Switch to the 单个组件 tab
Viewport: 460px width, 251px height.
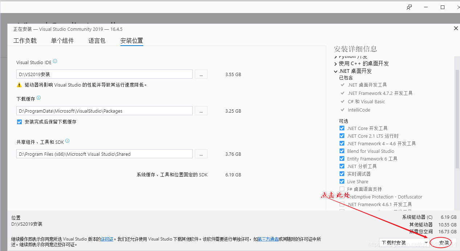[x=62, y=40]
